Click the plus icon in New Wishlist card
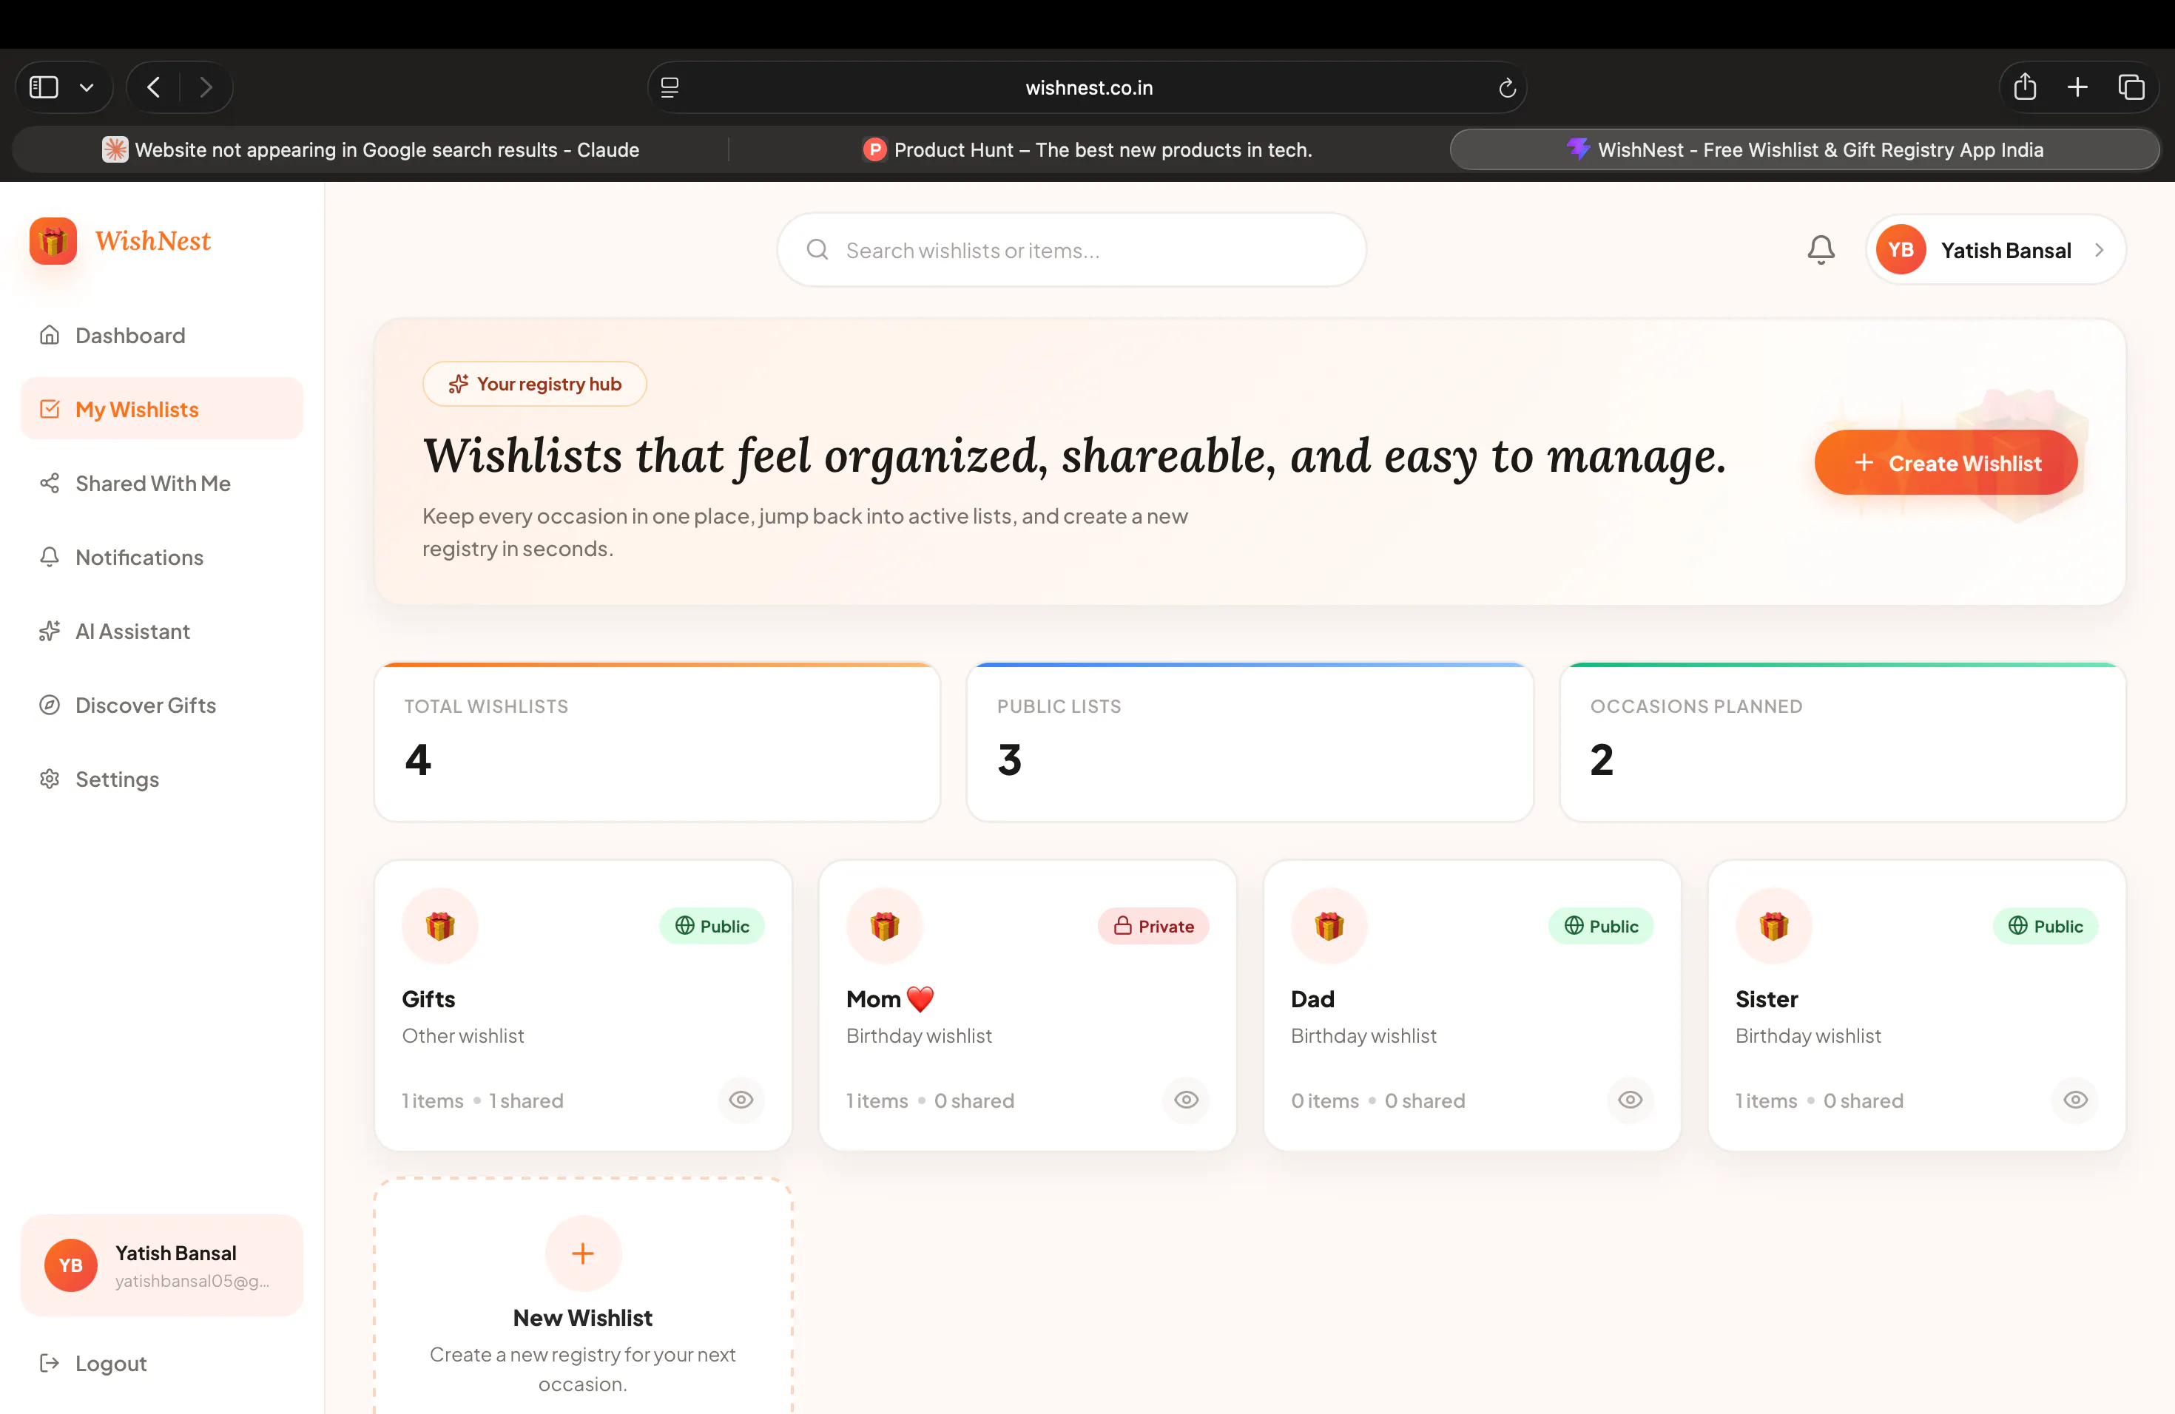Screen dimensions: 2175x1414 [583, 1254]
